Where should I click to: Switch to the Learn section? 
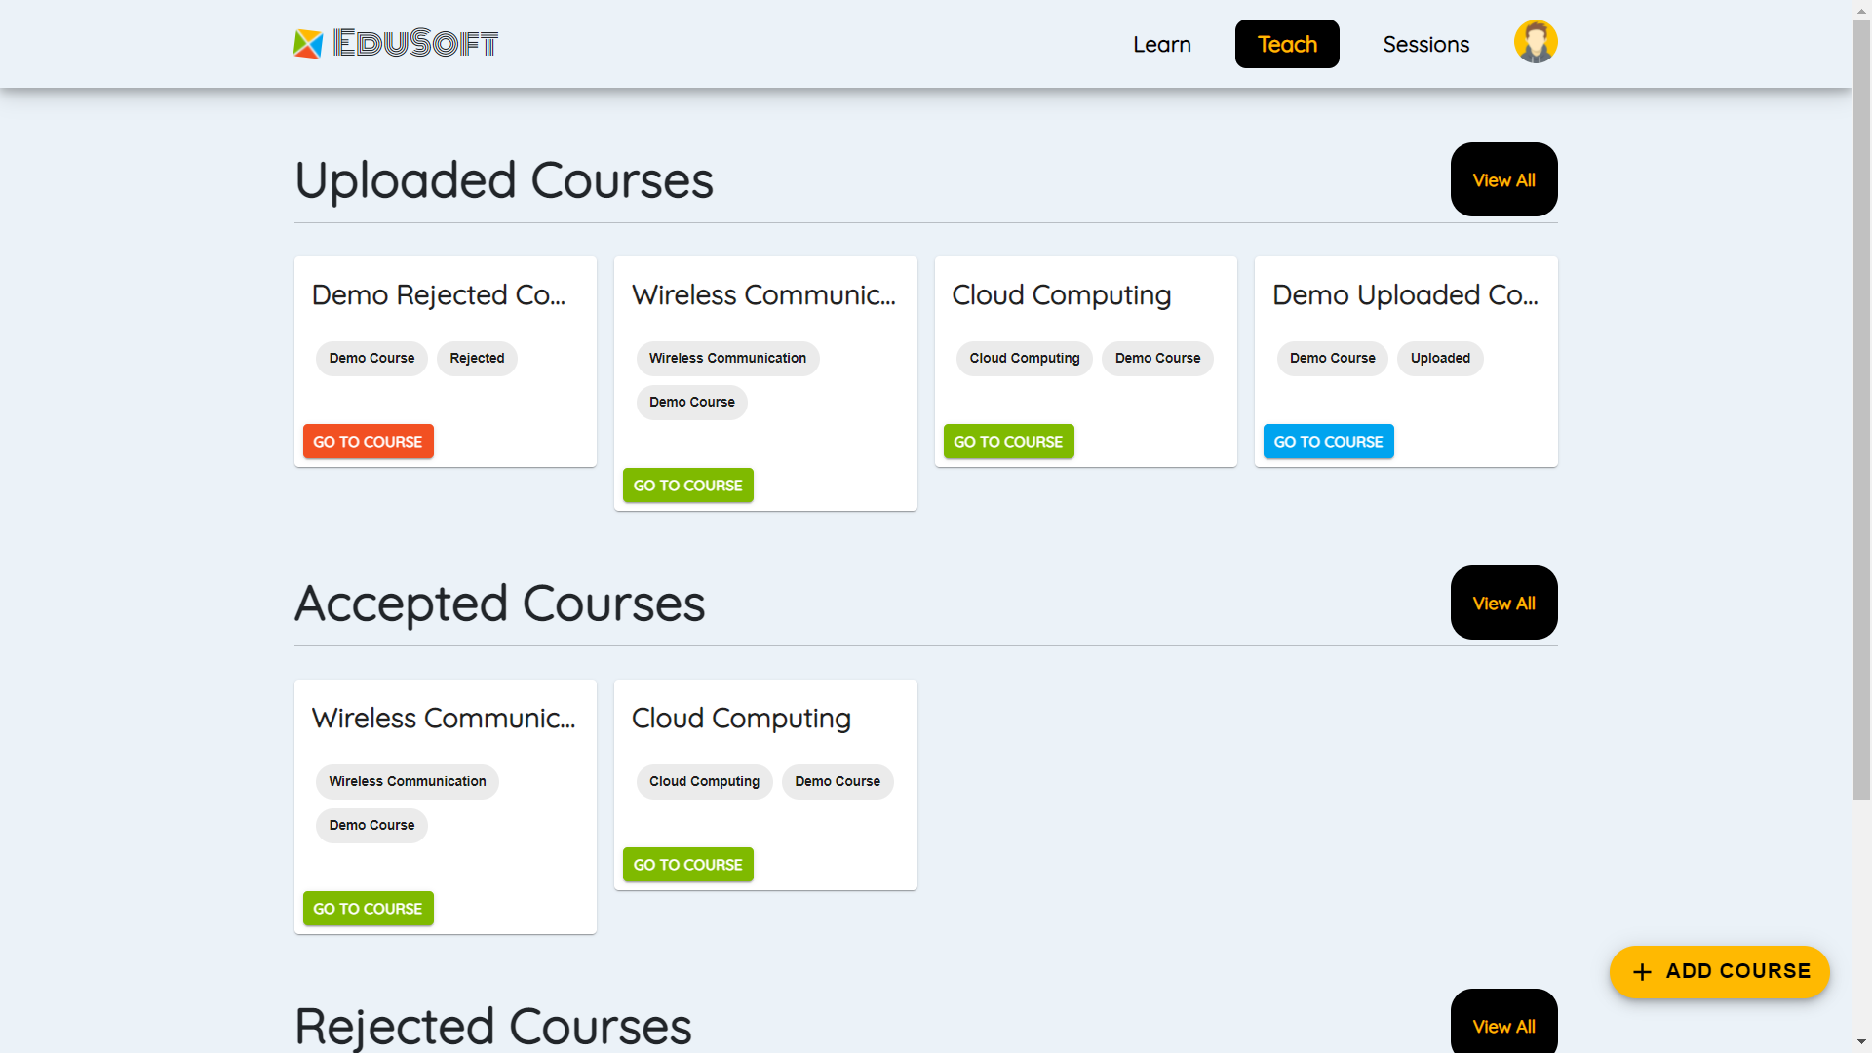tap(1161, 44)
